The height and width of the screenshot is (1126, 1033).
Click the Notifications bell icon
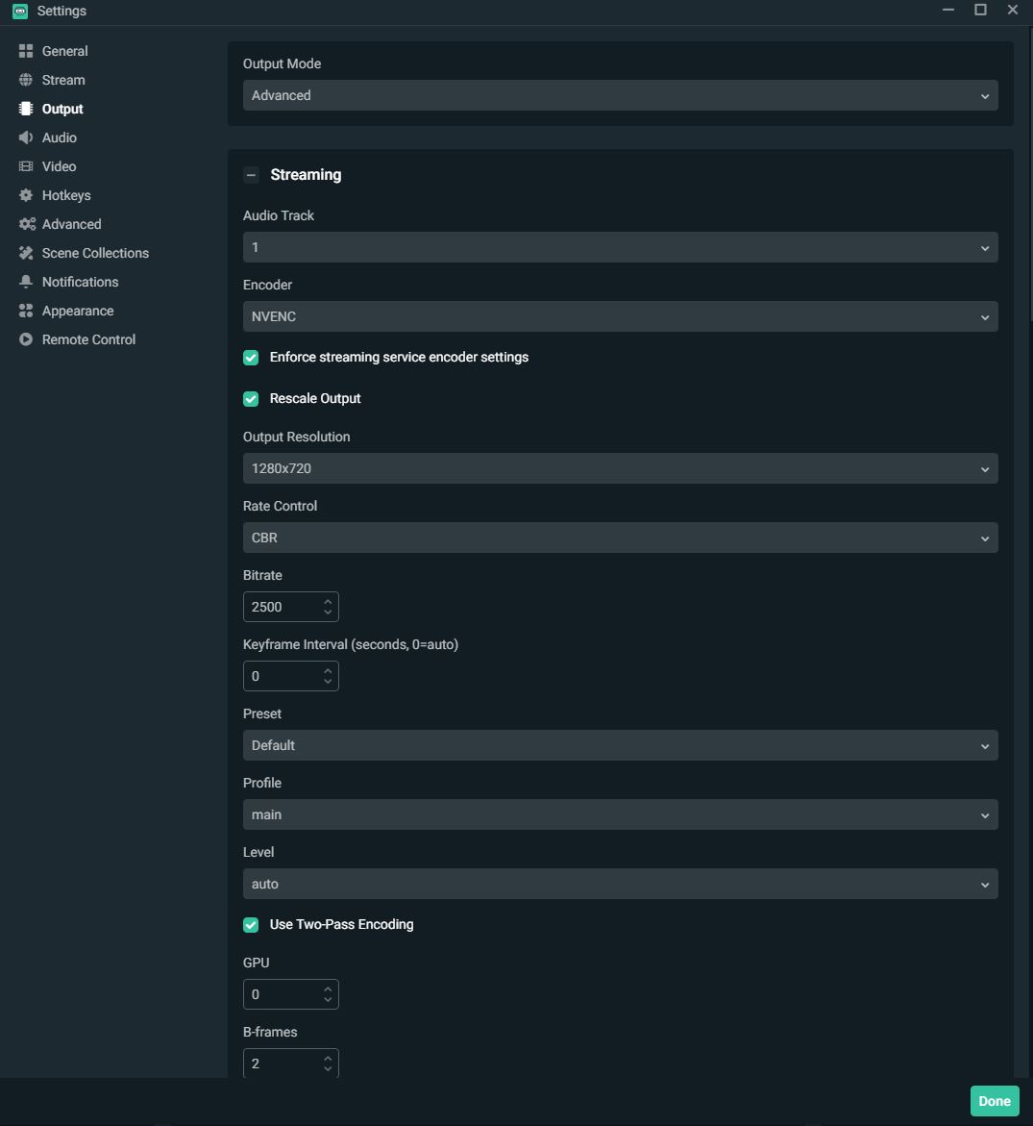click(26, 282)
